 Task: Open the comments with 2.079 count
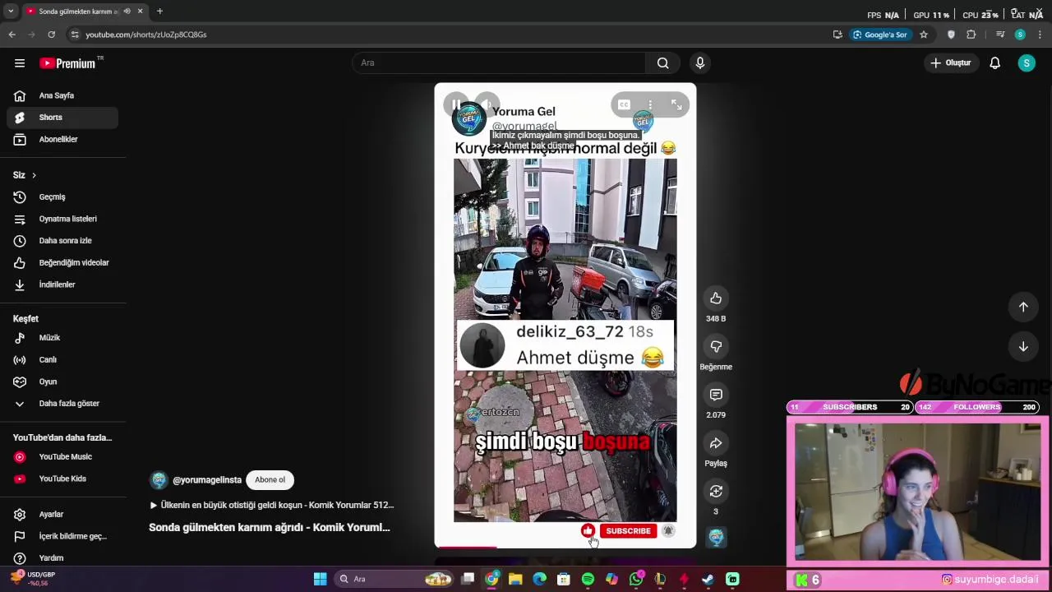[716, 395]
